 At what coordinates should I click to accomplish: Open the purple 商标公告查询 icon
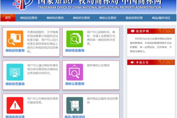pyautogui.click(x=75, y=72)
